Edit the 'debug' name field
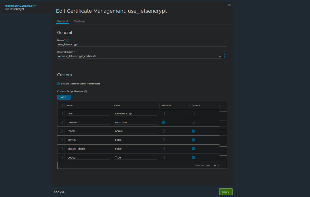 click(88, 157)
